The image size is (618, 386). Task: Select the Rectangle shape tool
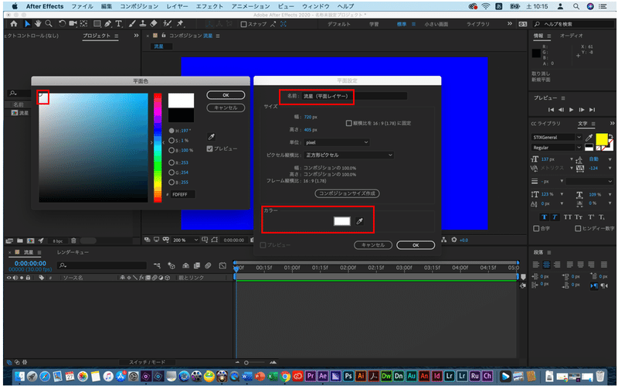[x=97, y=24]
